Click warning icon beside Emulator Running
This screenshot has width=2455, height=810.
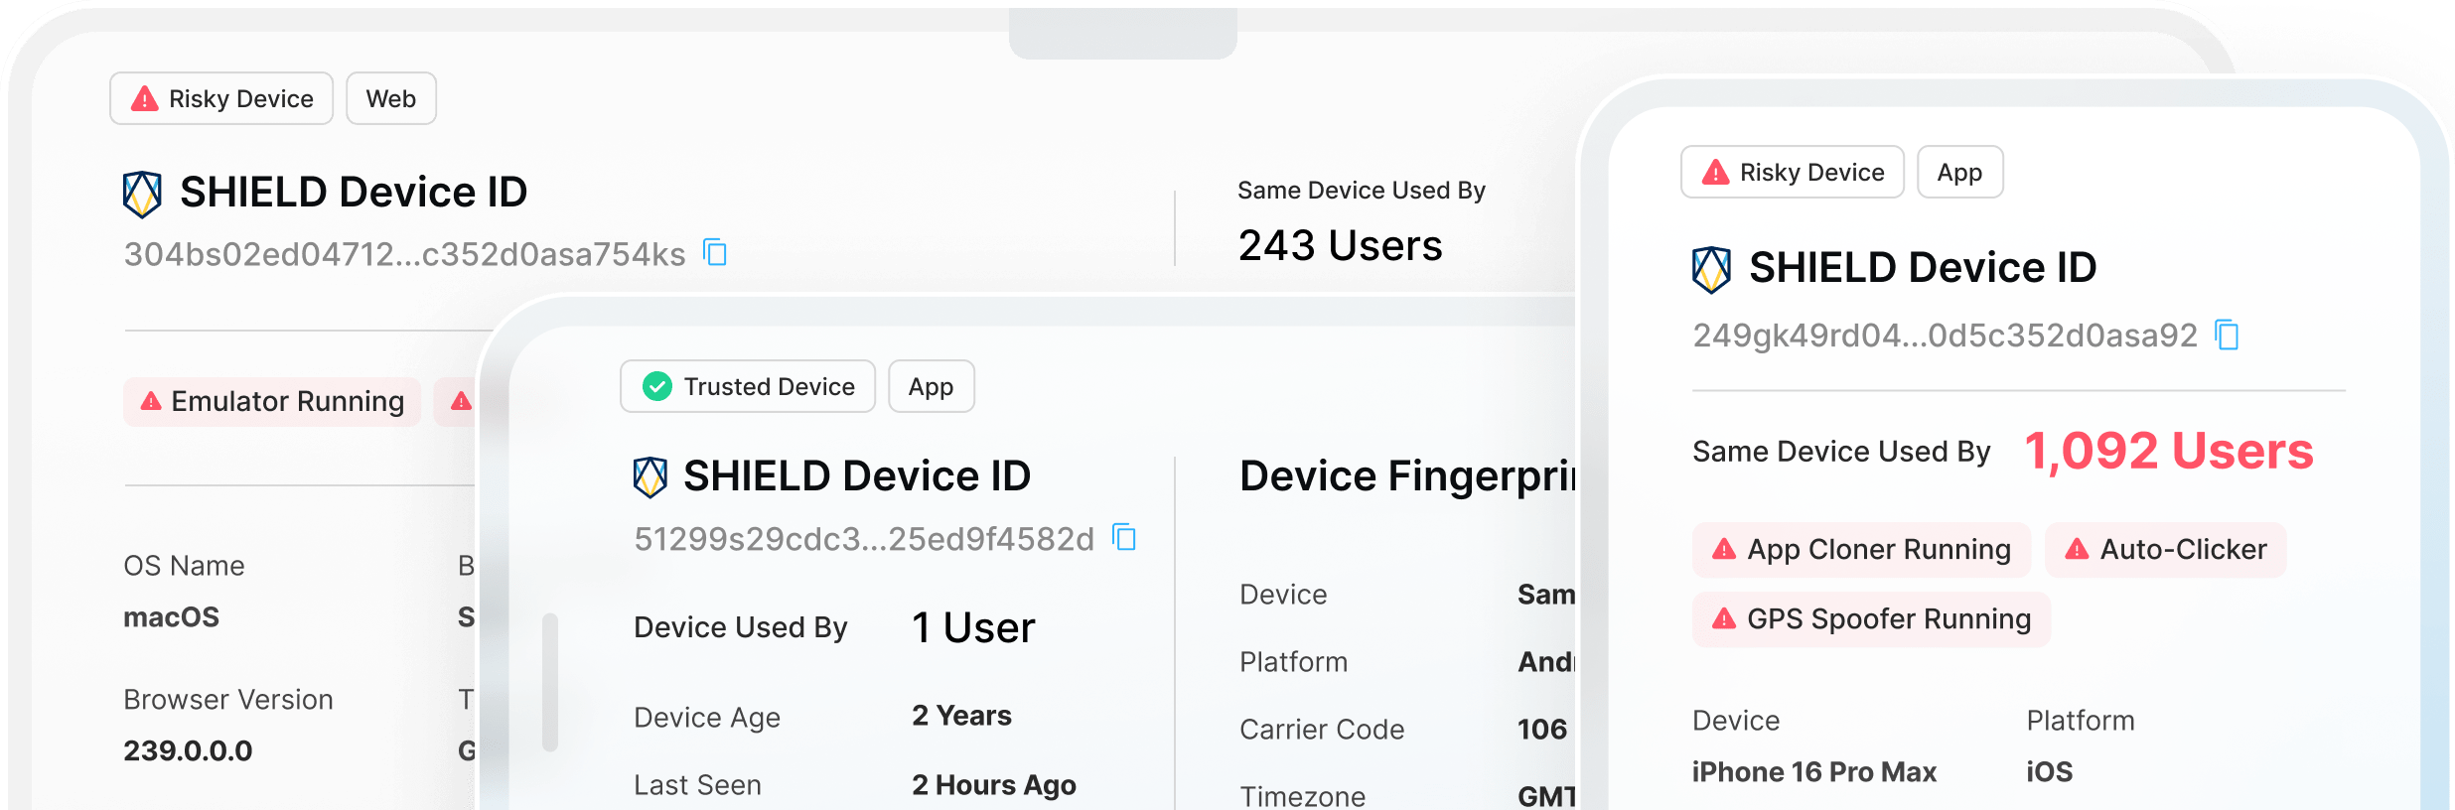tap(151, 401)
